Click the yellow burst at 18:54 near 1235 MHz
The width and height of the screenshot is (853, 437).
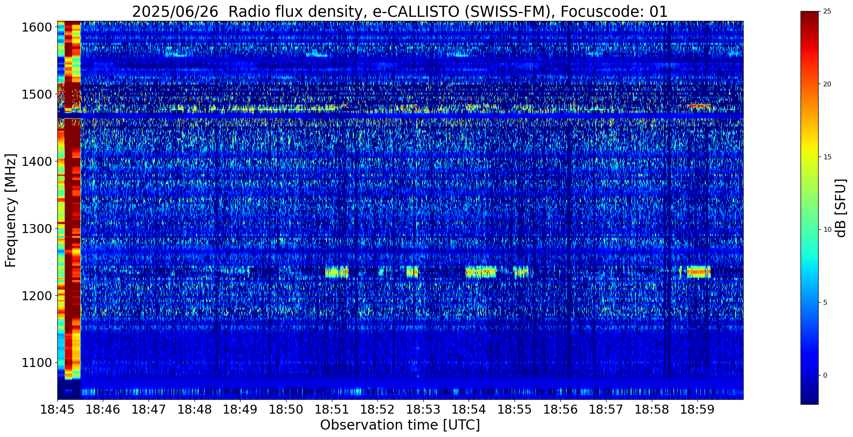[481, 272]
